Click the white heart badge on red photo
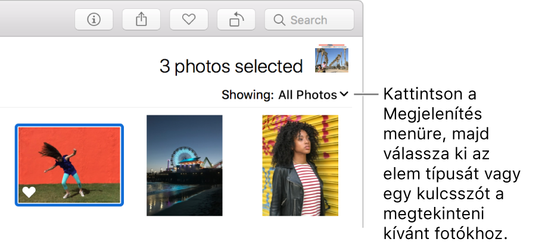This screenshot has width=545, height=245. pos(29,191)
